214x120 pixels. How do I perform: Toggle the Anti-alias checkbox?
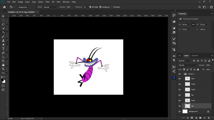click(90, 7)
